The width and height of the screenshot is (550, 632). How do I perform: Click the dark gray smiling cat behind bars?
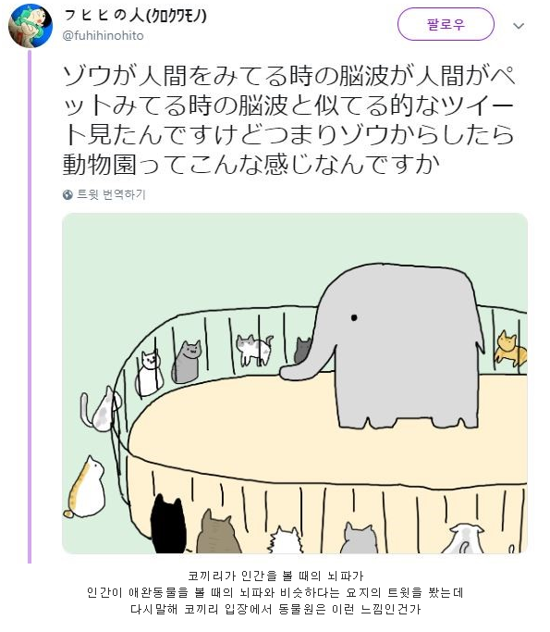[187, 362]
